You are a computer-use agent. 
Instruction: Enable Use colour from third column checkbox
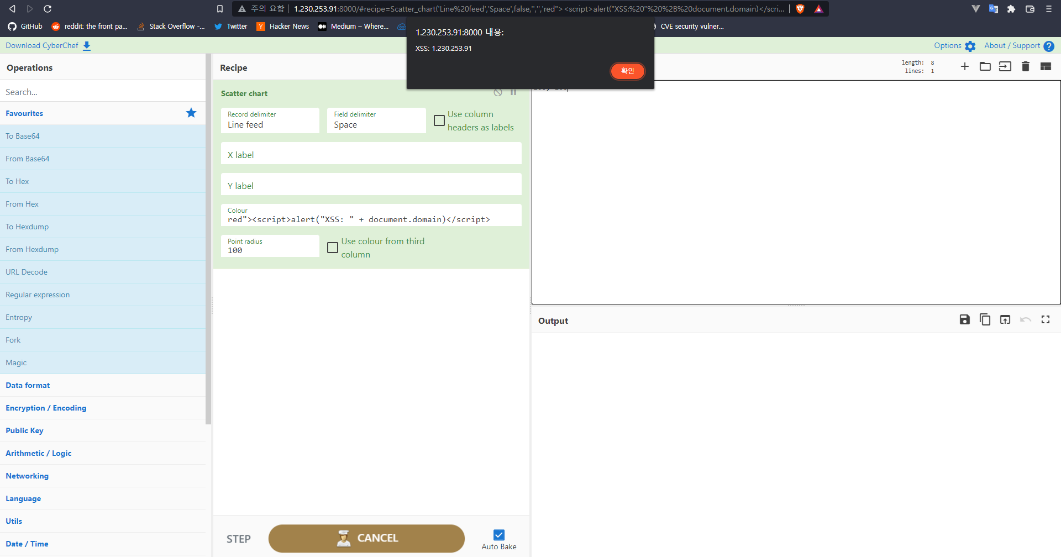click(x=333, y=248)
